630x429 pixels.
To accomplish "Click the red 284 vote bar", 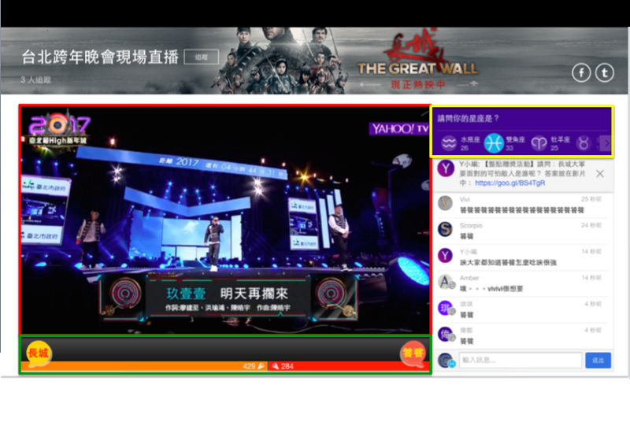I will [349, 366].
